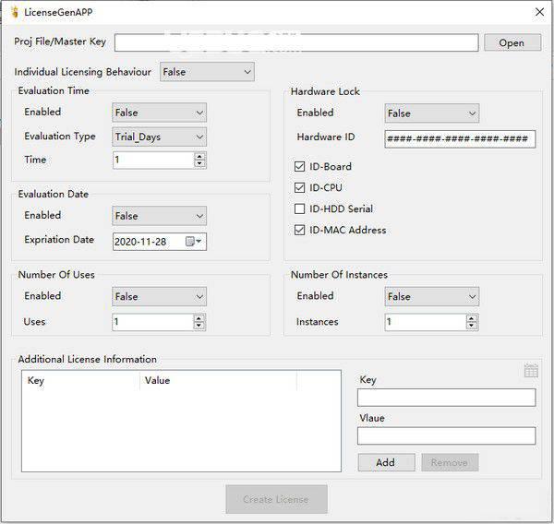Close the LicenseGenAPP window
This screenshot has width=554, height=524.
pyautogui.click(x=539, y=12)
